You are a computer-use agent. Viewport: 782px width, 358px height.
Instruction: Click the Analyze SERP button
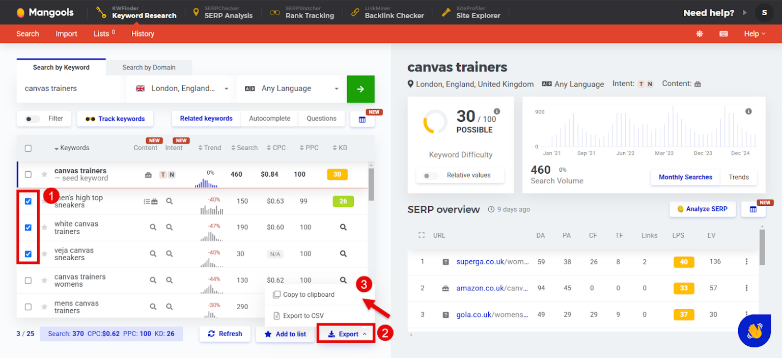tap(703, 209)
